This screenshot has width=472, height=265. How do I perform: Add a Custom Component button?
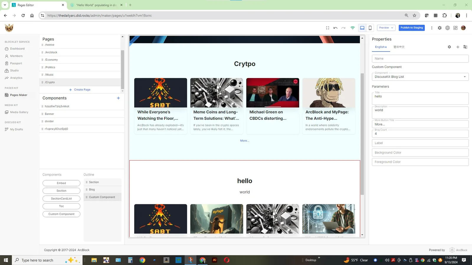tap(61, 214)
